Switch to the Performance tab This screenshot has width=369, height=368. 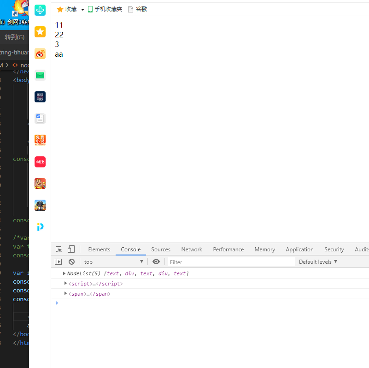[x=228, y=249]
